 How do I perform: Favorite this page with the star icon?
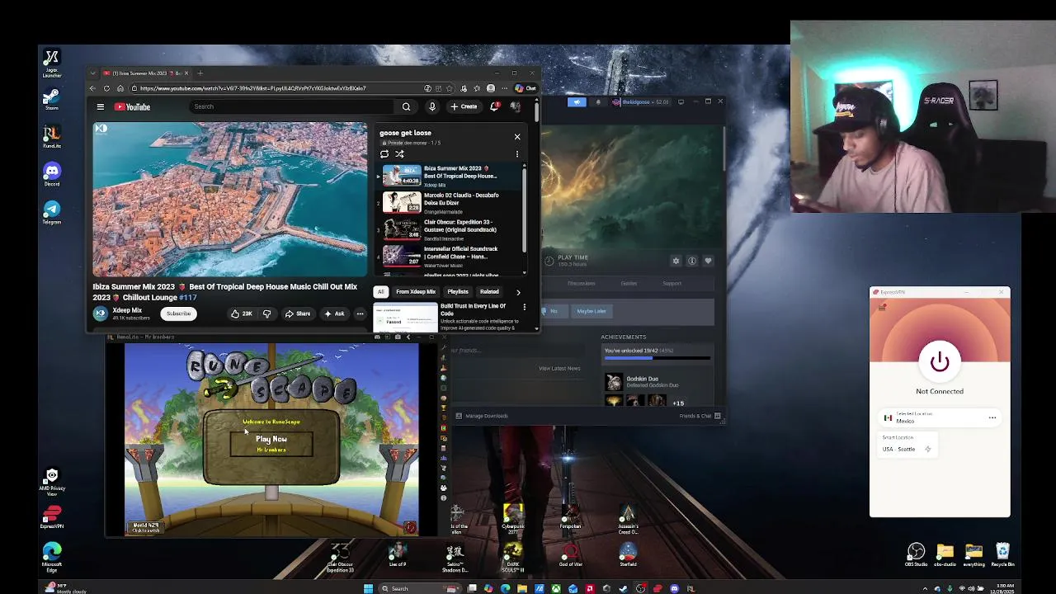[x=450, y=88]
